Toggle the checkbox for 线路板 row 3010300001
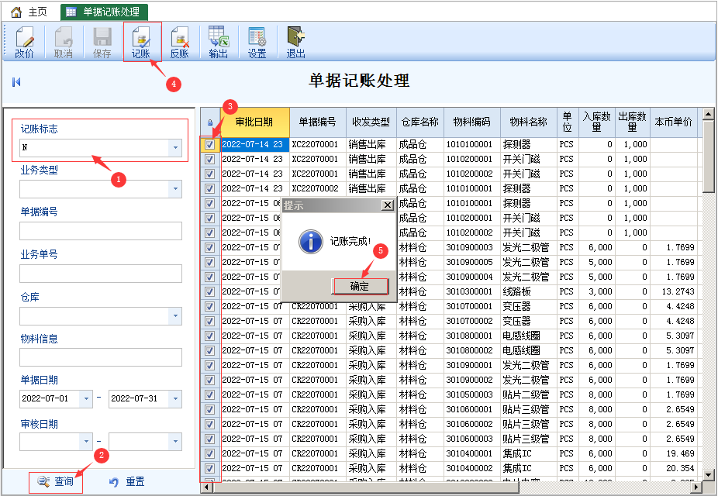Image resolution: width=718 pixels, height=496 pixels. [210, 291]
